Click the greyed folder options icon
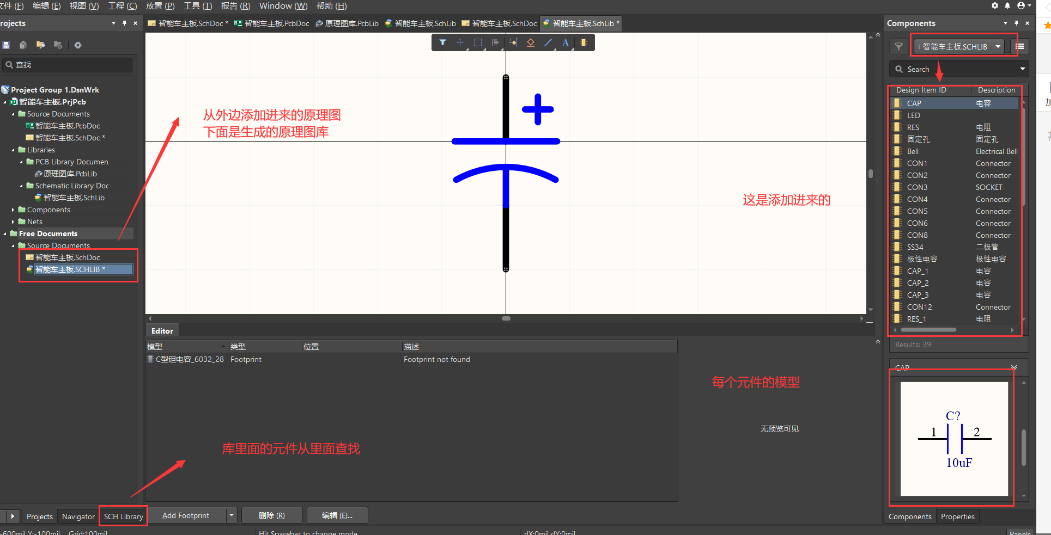This screenshot has height=535, width=1051. 58,45
